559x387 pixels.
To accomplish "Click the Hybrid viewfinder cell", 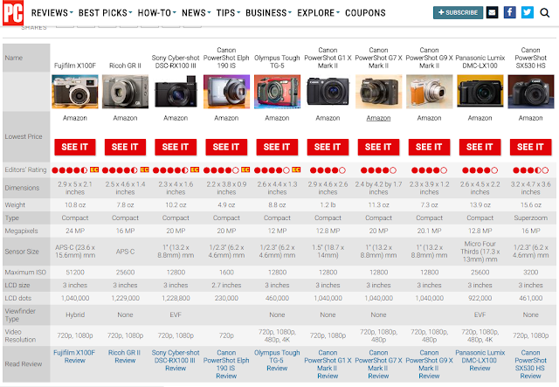I will click(75, 314).
